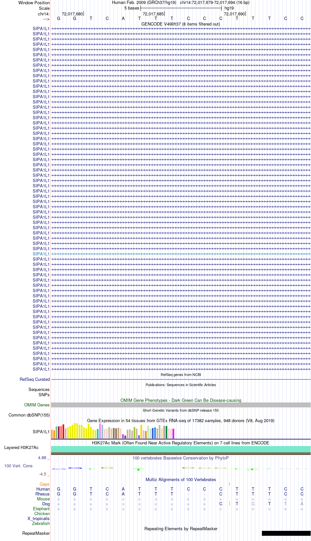The image size is (311, 541).
Task: Click the Human Feb. 2009 (GRCh37/hg19) assembly text
Action: click(144, 3)
